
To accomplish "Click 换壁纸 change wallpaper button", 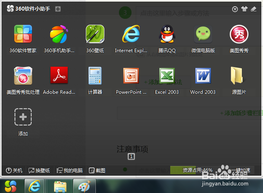I will coord(39,171).
